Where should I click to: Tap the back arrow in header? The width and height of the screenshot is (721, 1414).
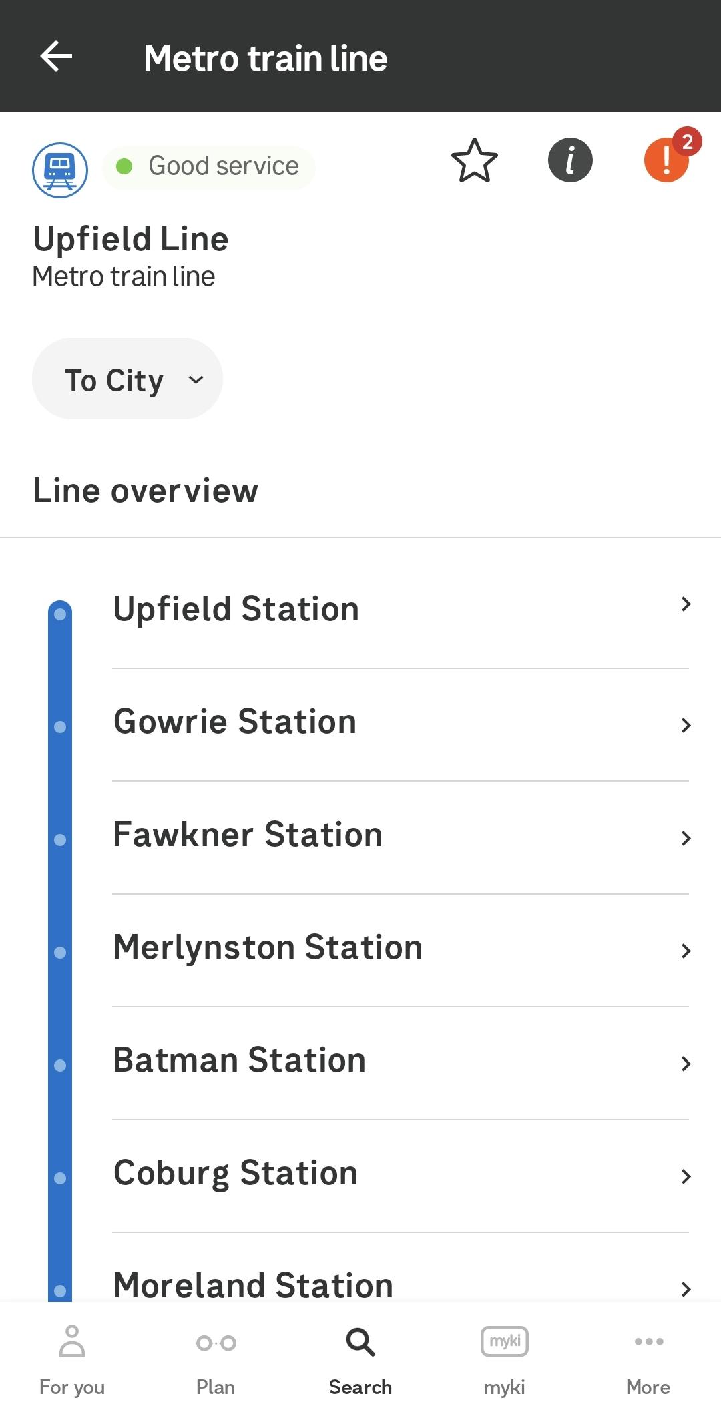click(56, 56)
